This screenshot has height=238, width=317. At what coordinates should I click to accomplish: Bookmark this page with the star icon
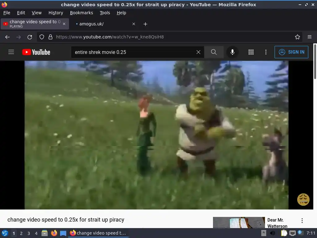coord(297,37)
